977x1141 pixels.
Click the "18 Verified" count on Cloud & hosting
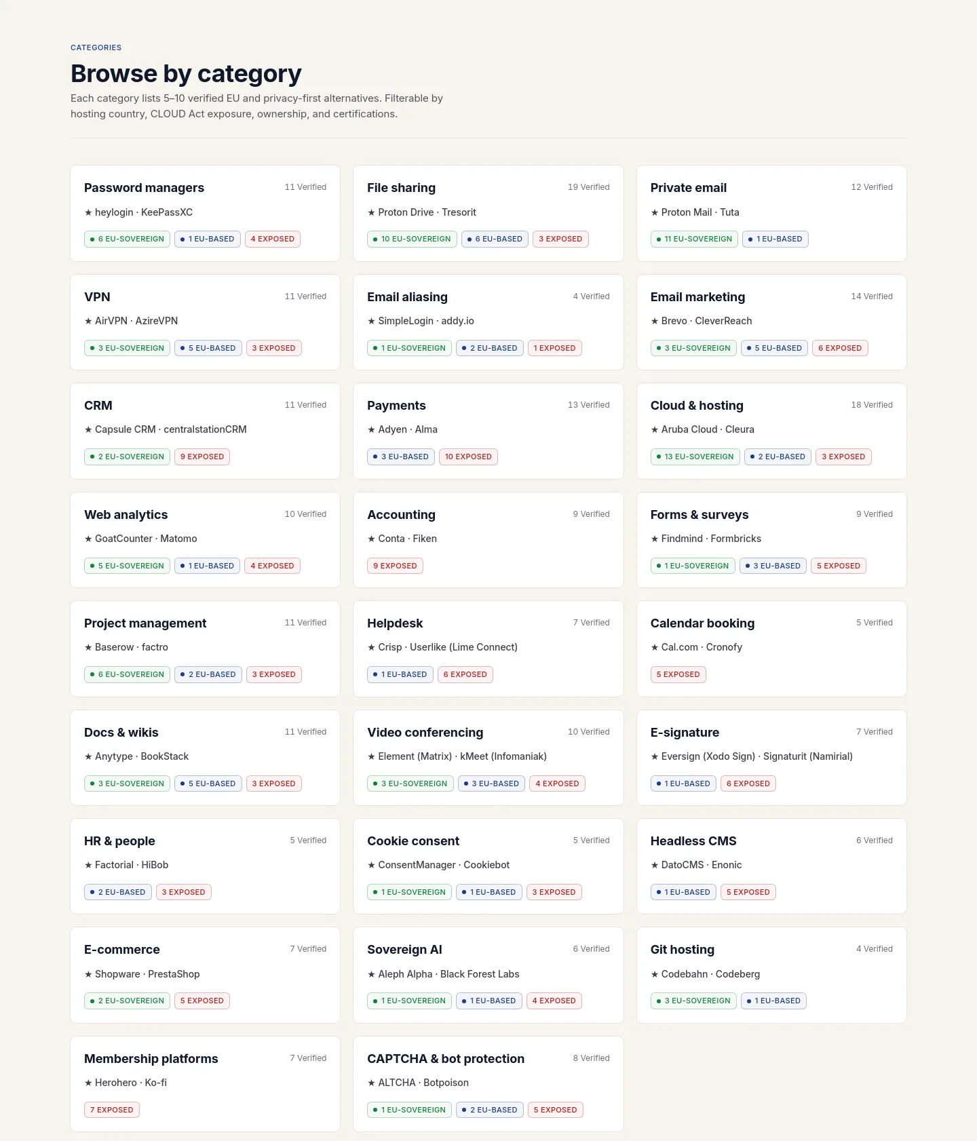coord(872,405)
